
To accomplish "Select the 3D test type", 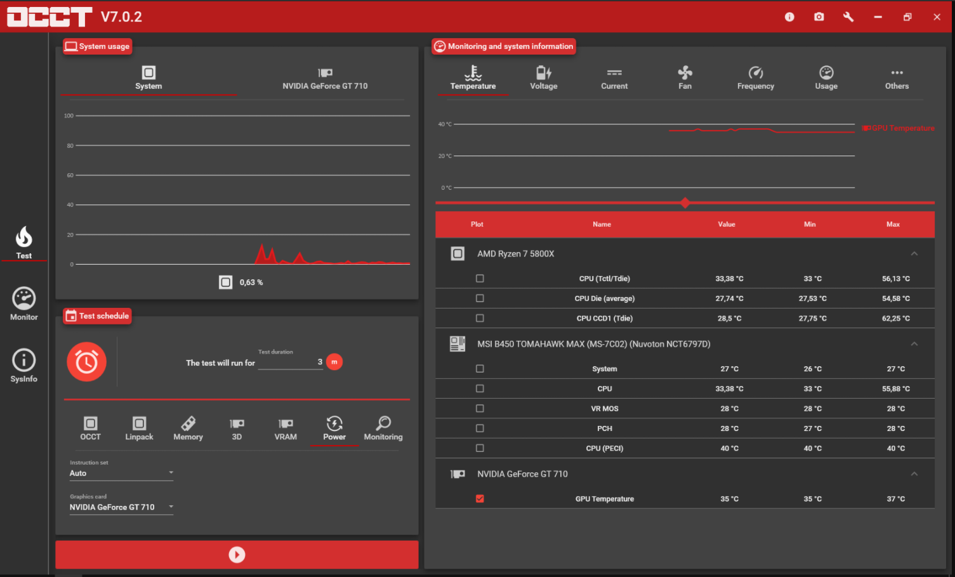I will [x=237, y=428].
